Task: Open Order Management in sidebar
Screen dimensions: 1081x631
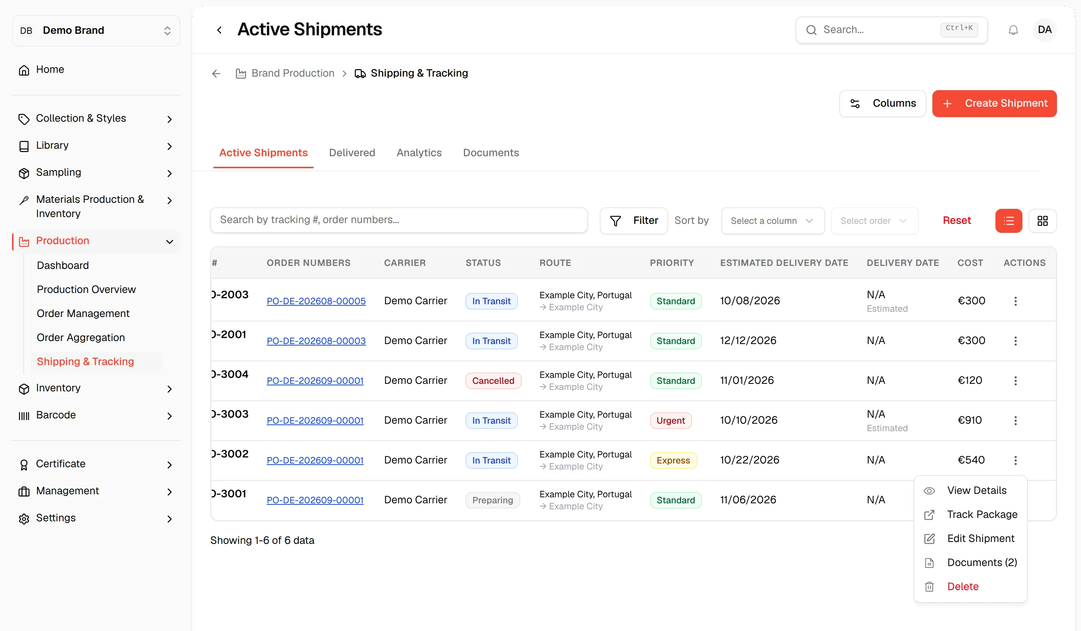Action: tap(83, 314)
